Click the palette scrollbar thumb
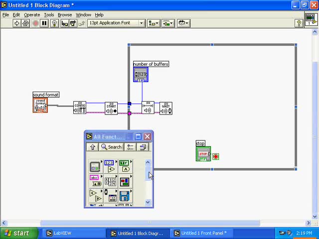 coord(148,174)
